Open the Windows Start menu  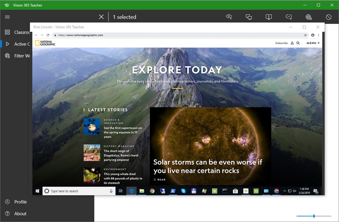click(x=37, y=191)
